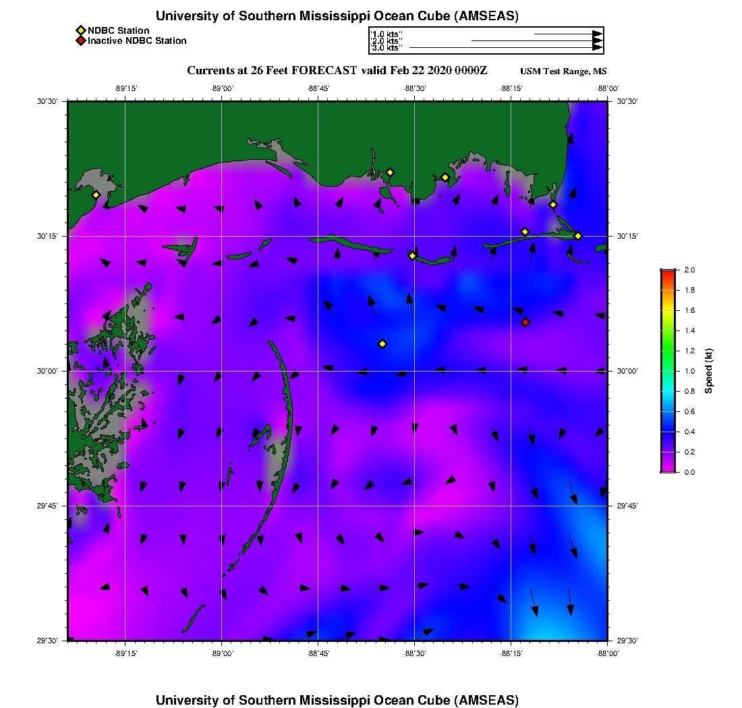Pick the southernmost yellow station diamond on map
This screenshot has height=708, width=742.
tap(382, 344)
